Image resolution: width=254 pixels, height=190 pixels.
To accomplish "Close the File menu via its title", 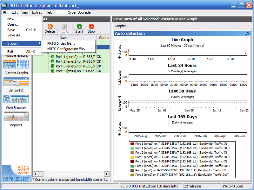I will point(6,12).
